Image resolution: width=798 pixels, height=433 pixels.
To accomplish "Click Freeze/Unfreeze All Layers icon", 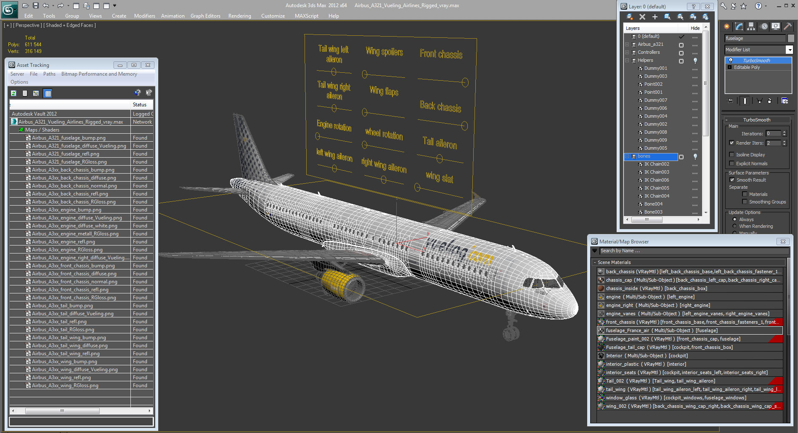I will 705,17.
